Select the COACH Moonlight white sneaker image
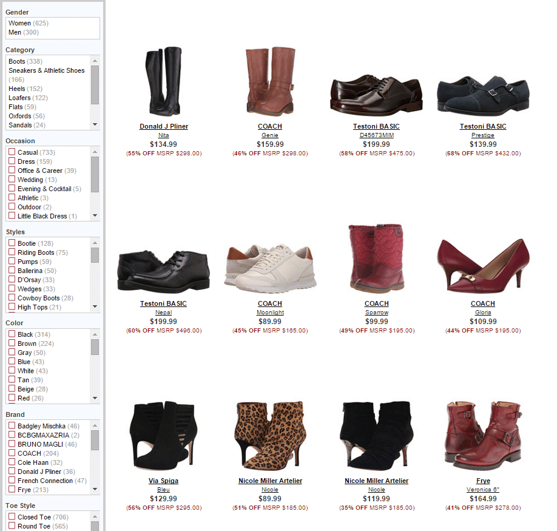Viewport: 557px width, 531px height. pyautogui.click(x=270, y=266)
